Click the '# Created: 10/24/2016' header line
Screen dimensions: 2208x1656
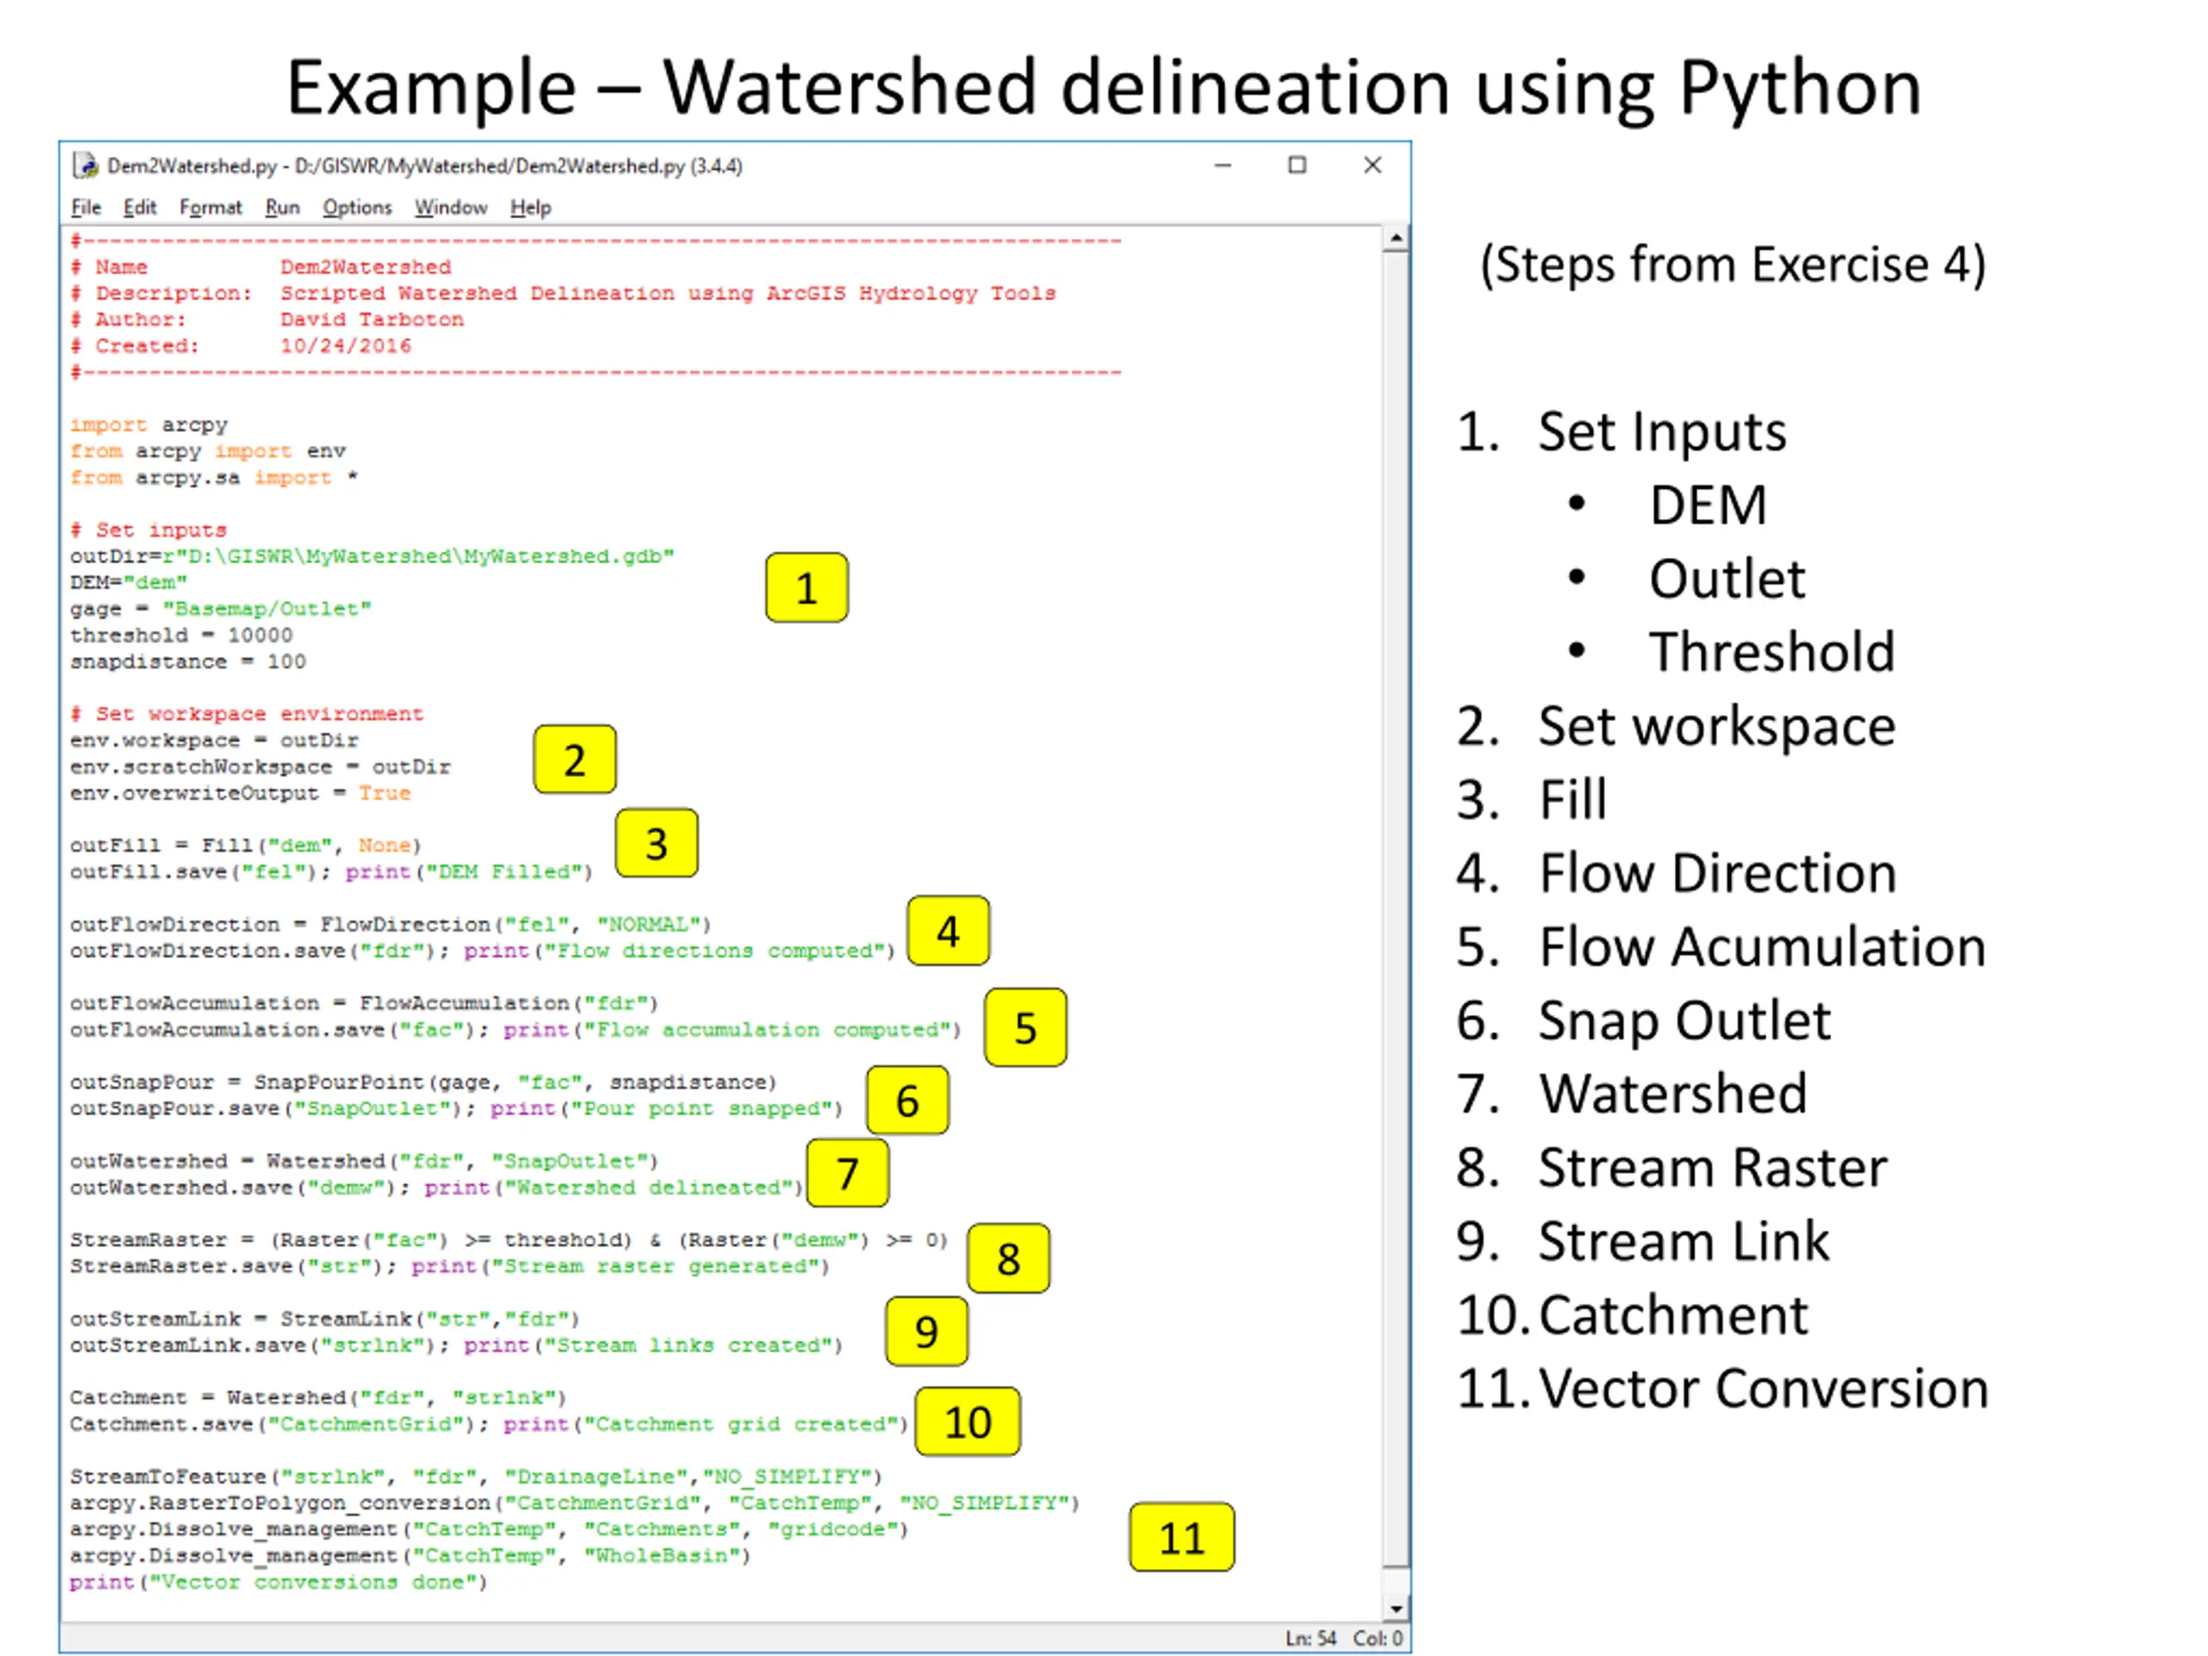[x=241, y=345]
